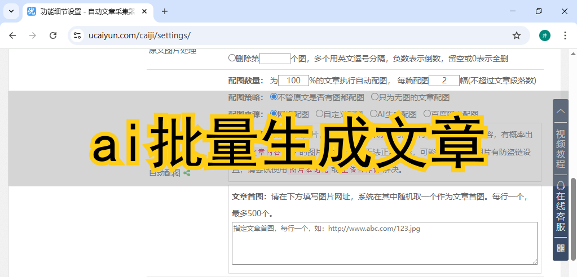Screen dimensions: 577x277
Task: Click the share icon beside 自动配图
Action: pos(187,173)
